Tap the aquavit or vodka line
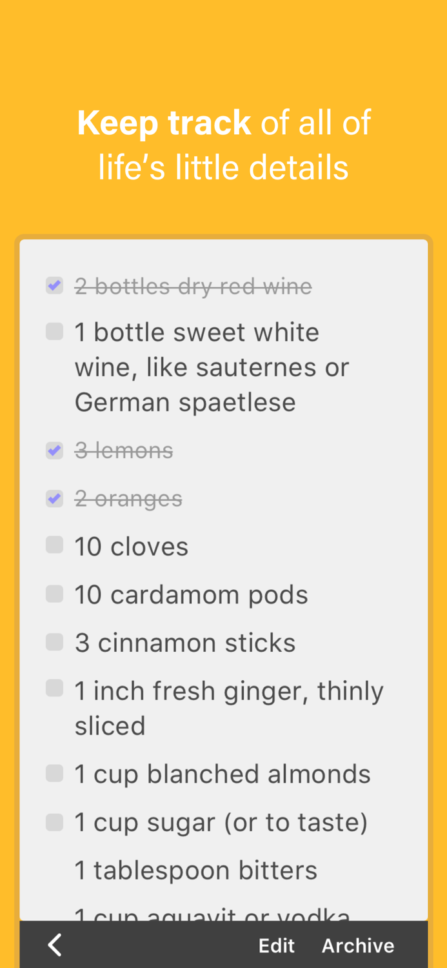 coord(212,913)
